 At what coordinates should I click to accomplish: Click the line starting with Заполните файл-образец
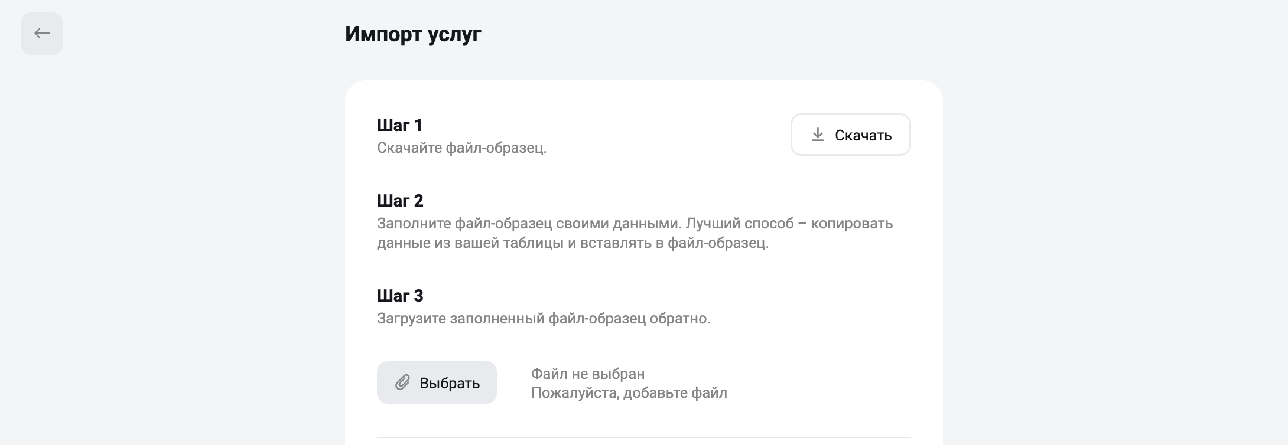point(635,224)
